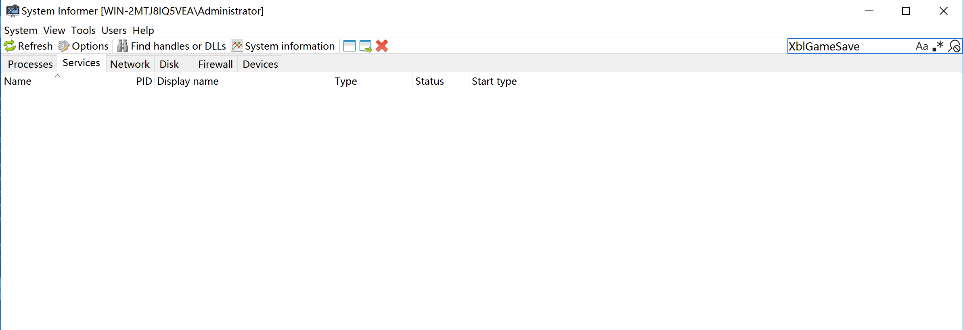Image resolution: width=963 pixels, height=330 pixels.
Task: Sort services by Name column
Action: point(18,81)
